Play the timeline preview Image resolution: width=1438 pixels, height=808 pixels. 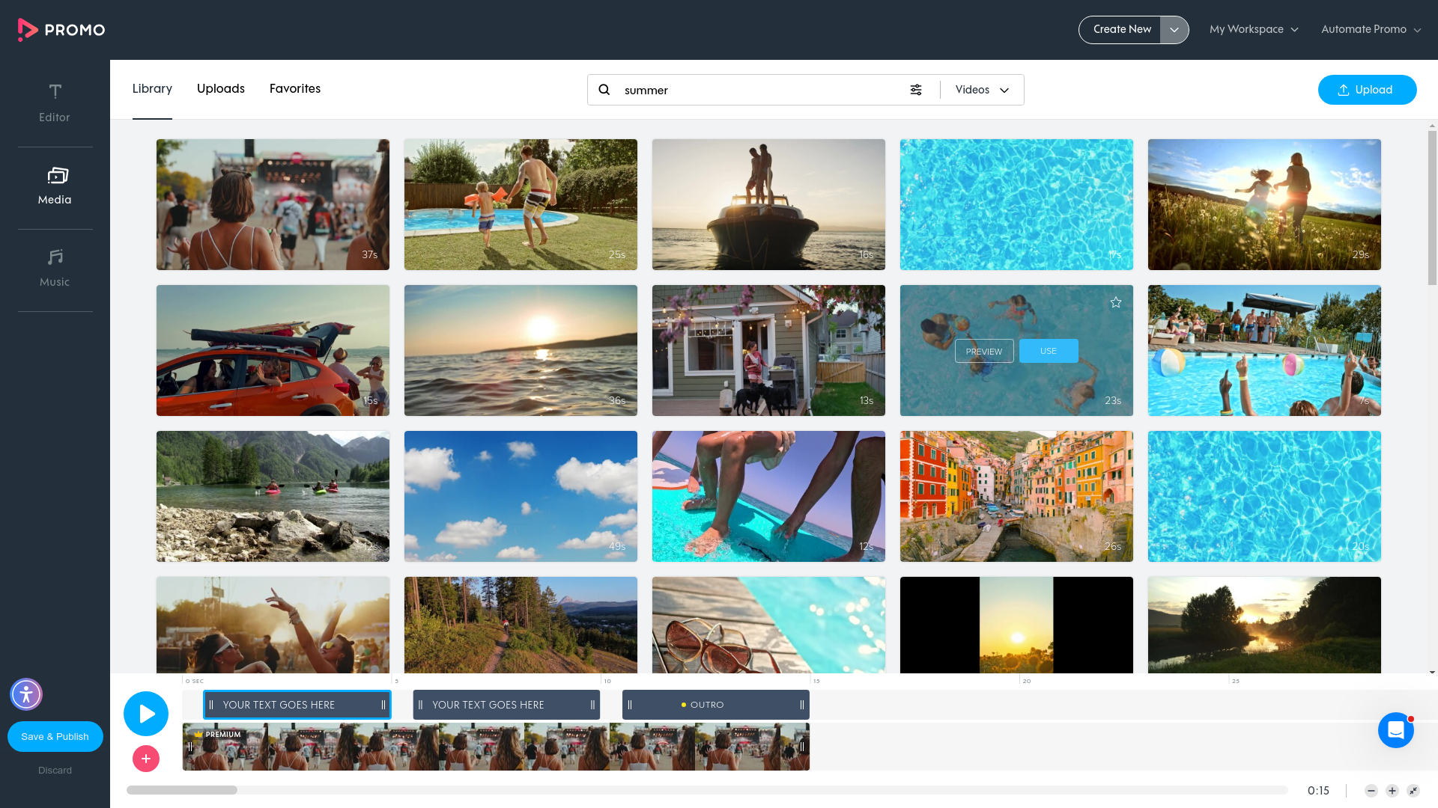(x=146, y=714)
